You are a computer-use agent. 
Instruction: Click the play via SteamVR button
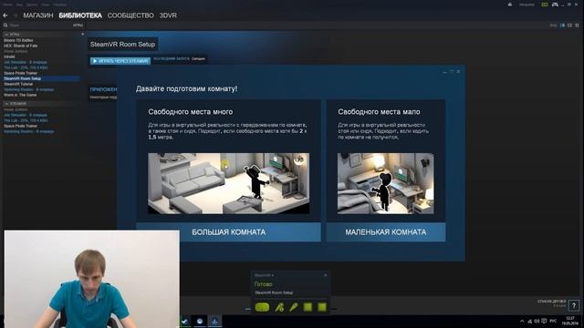click(x=120, y=61)
